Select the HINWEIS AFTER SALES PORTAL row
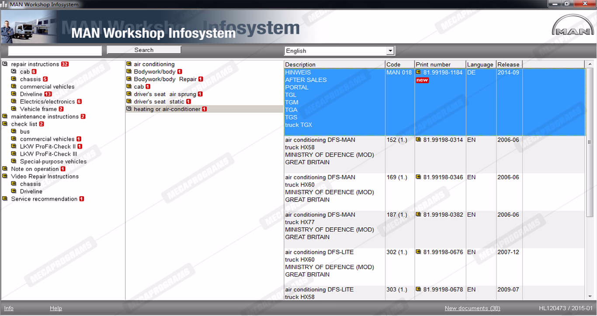 point(434,102)
